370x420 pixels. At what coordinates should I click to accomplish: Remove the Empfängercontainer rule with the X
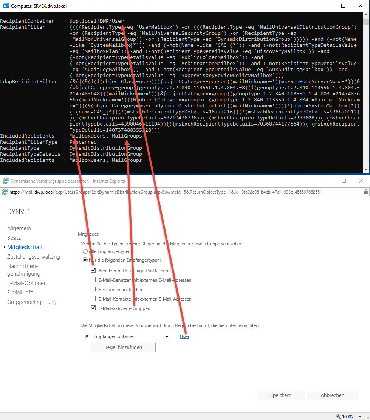click(87, 336)
